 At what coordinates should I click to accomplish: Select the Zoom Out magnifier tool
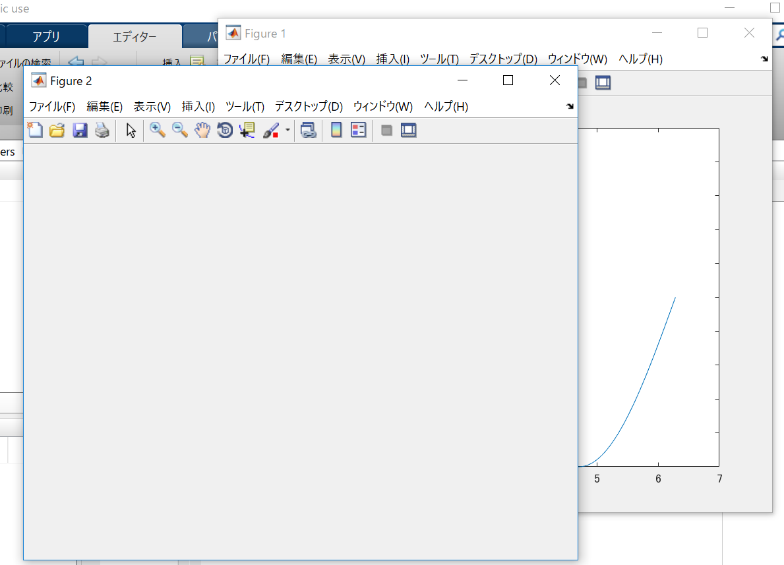tap(180, 131)
